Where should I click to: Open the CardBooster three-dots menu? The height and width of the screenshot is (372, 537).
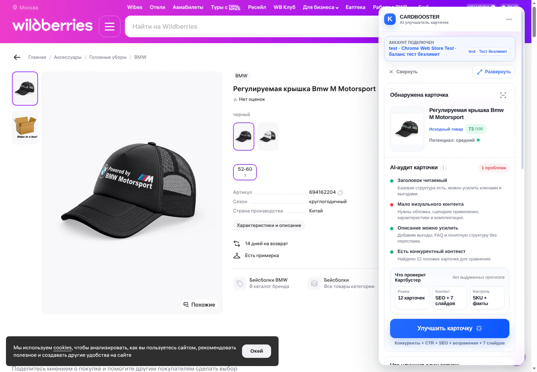click(x=509, y=19)
